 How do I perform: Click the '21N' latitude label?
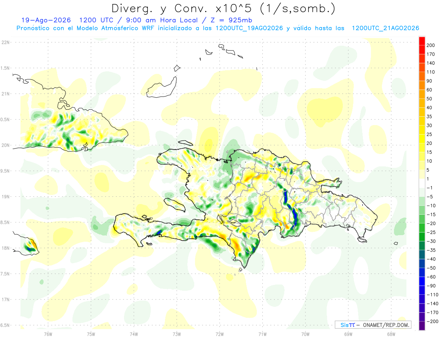point(5,94)
